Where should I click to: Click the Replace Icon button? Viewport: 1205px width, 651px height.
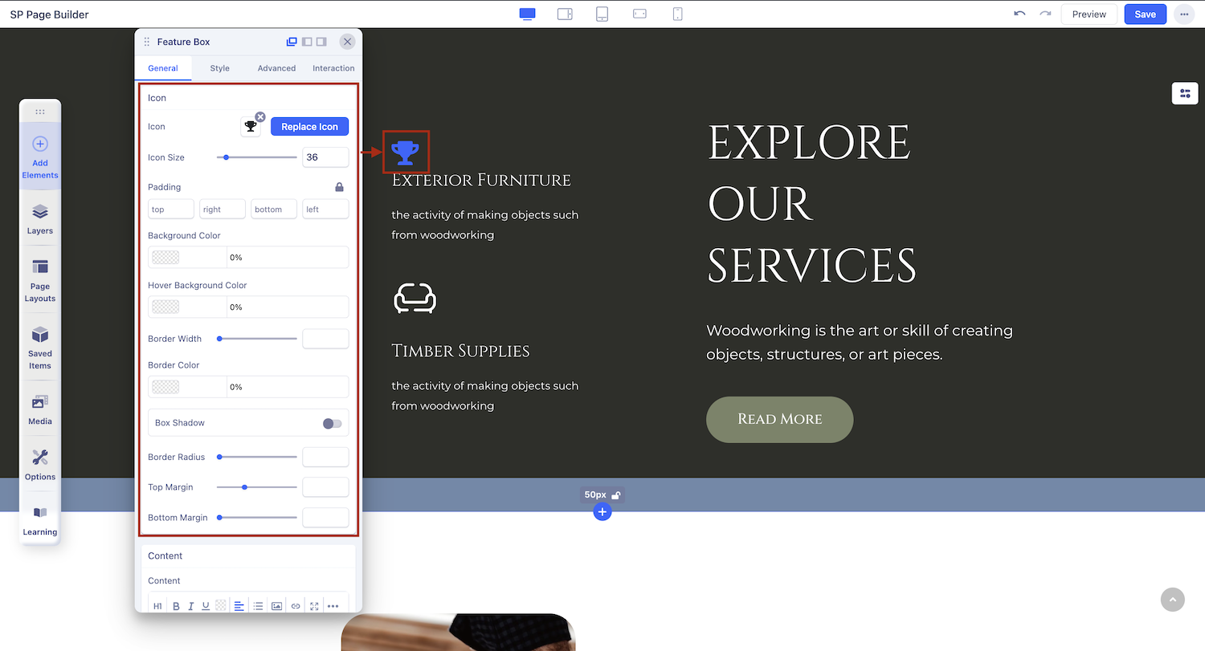pos(309,127)
